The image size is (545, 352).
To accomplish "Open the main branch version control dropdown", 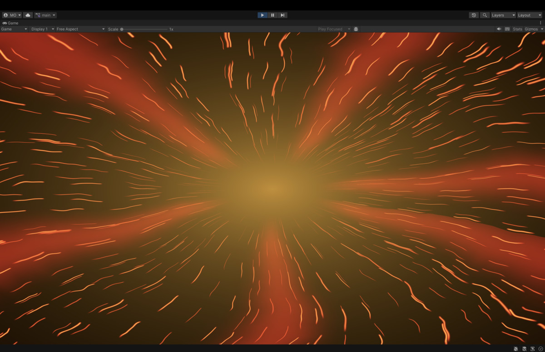I will (45, 15).
